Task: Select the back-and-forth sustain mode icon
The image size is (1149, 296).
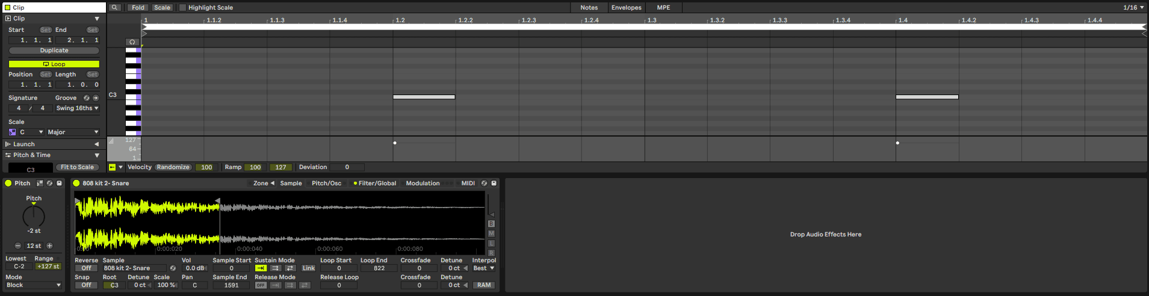Action: 290,268
